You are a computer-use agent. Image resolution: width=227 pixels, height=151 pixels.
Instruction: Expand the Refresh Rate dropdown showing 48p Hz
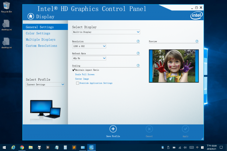(89, 58)
